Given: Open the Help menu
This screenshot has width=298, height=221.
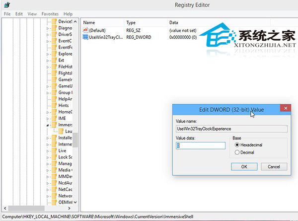Looking at the screenshot, I should click(68, 14).
